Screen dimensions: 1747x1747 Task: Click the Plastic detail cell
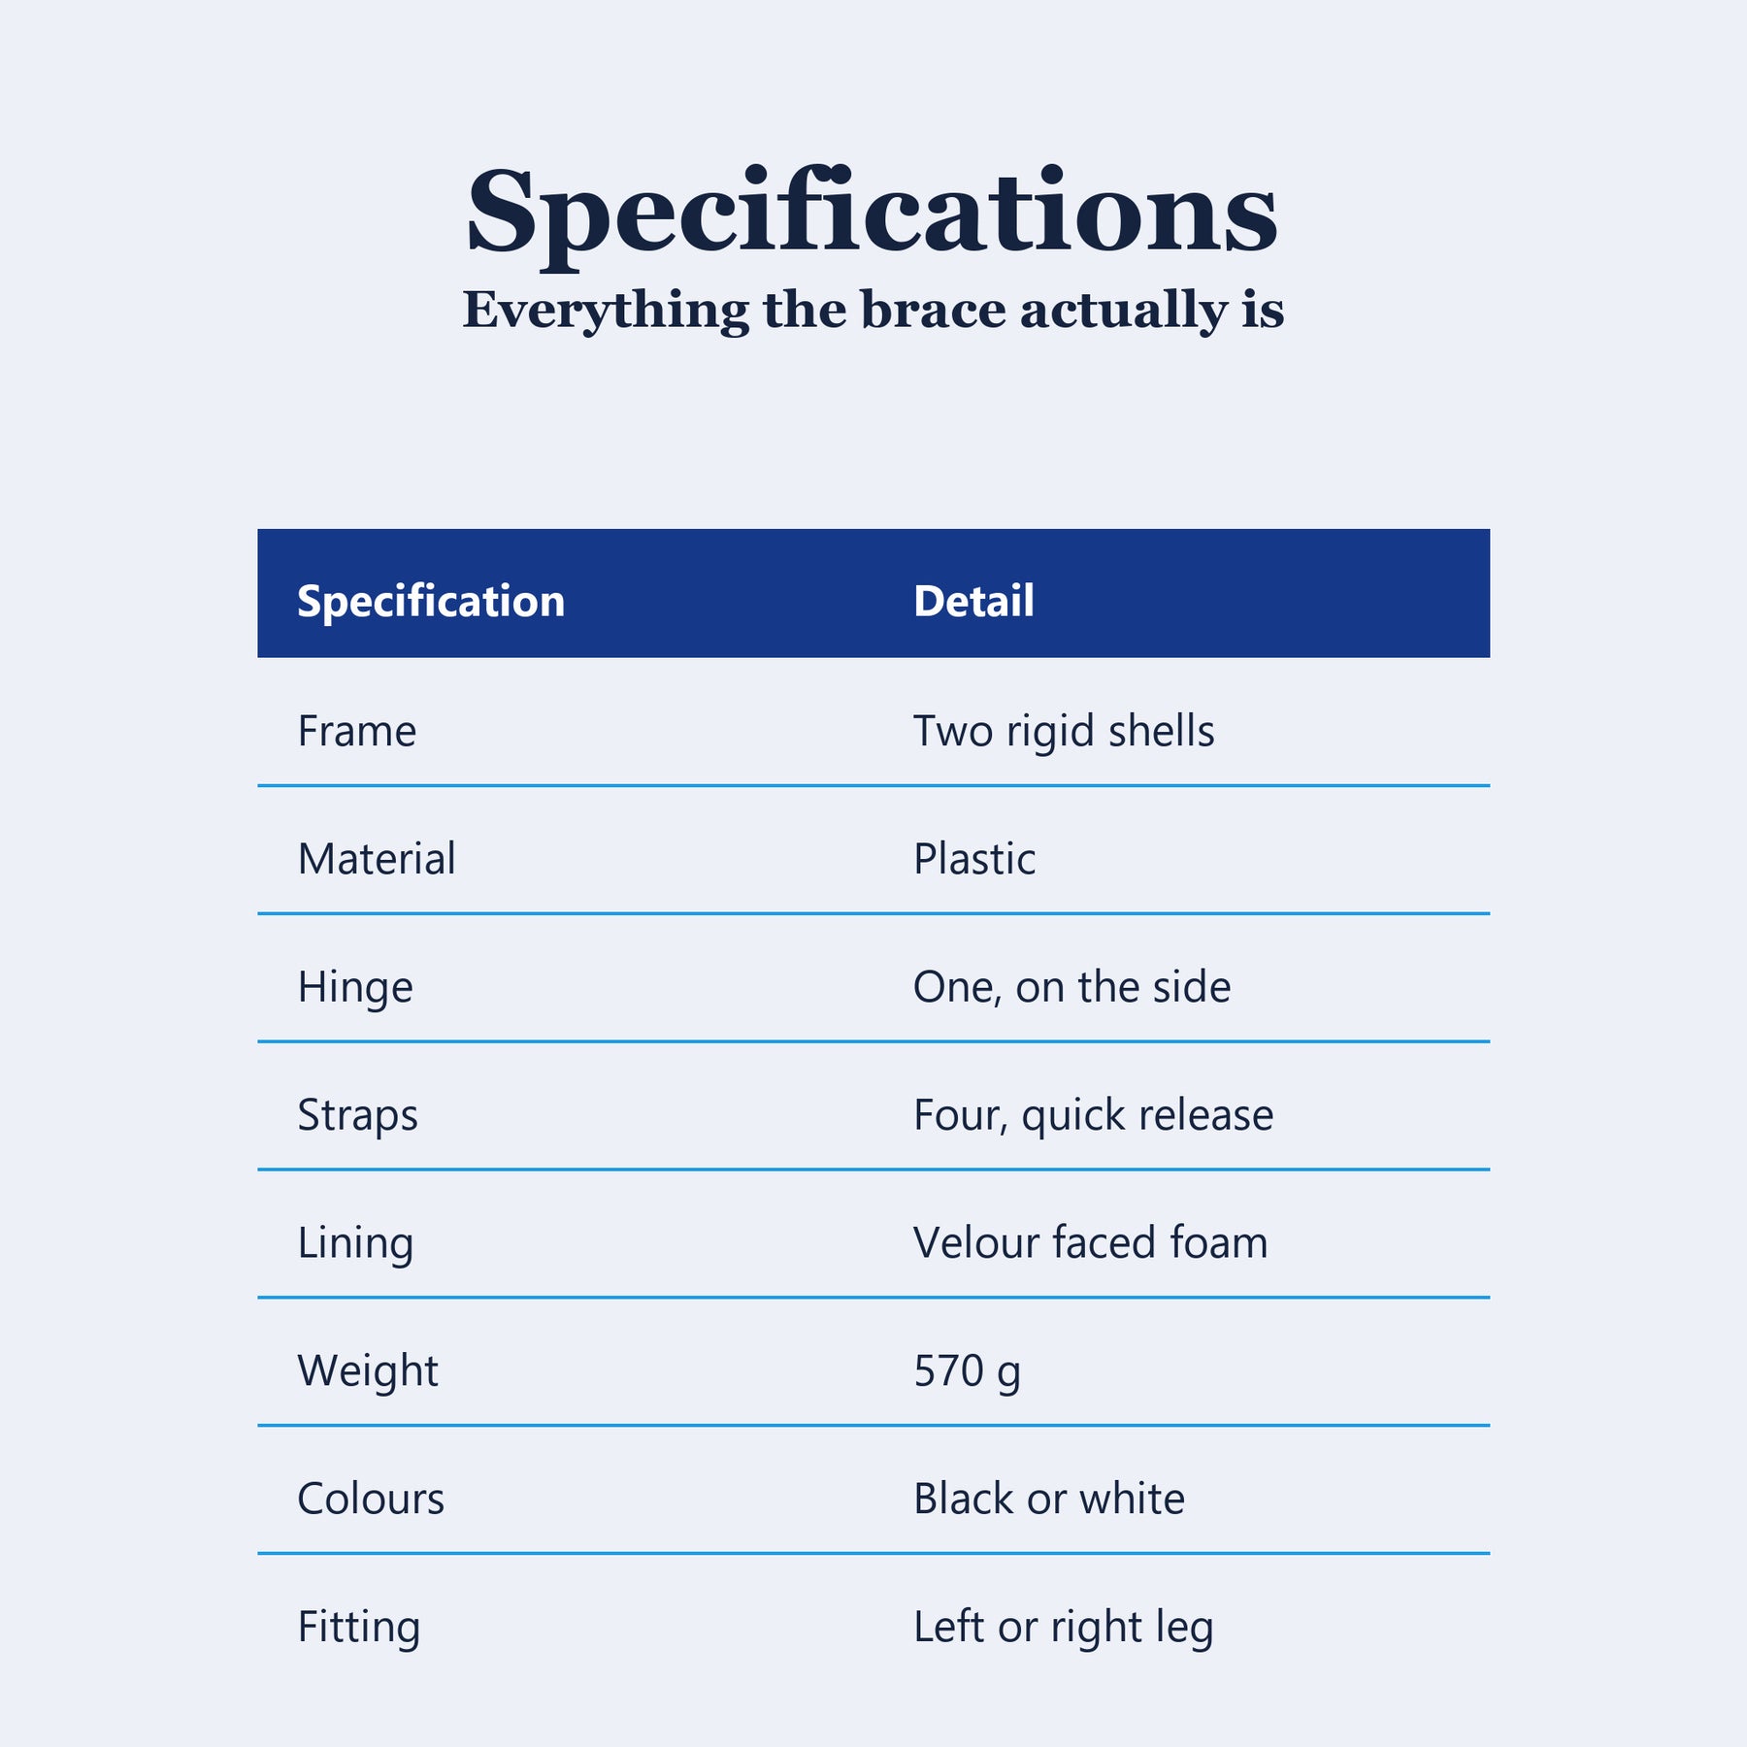(x=974, y=859)
